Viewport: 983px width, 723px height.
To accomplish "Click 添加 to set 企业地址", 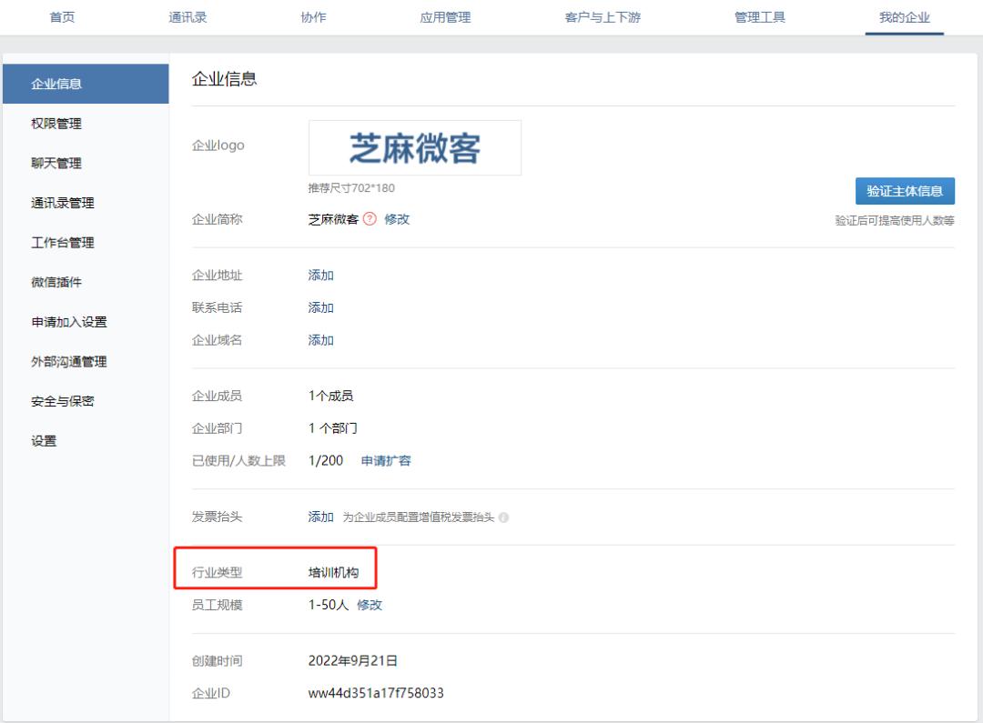I will [319, 275].
